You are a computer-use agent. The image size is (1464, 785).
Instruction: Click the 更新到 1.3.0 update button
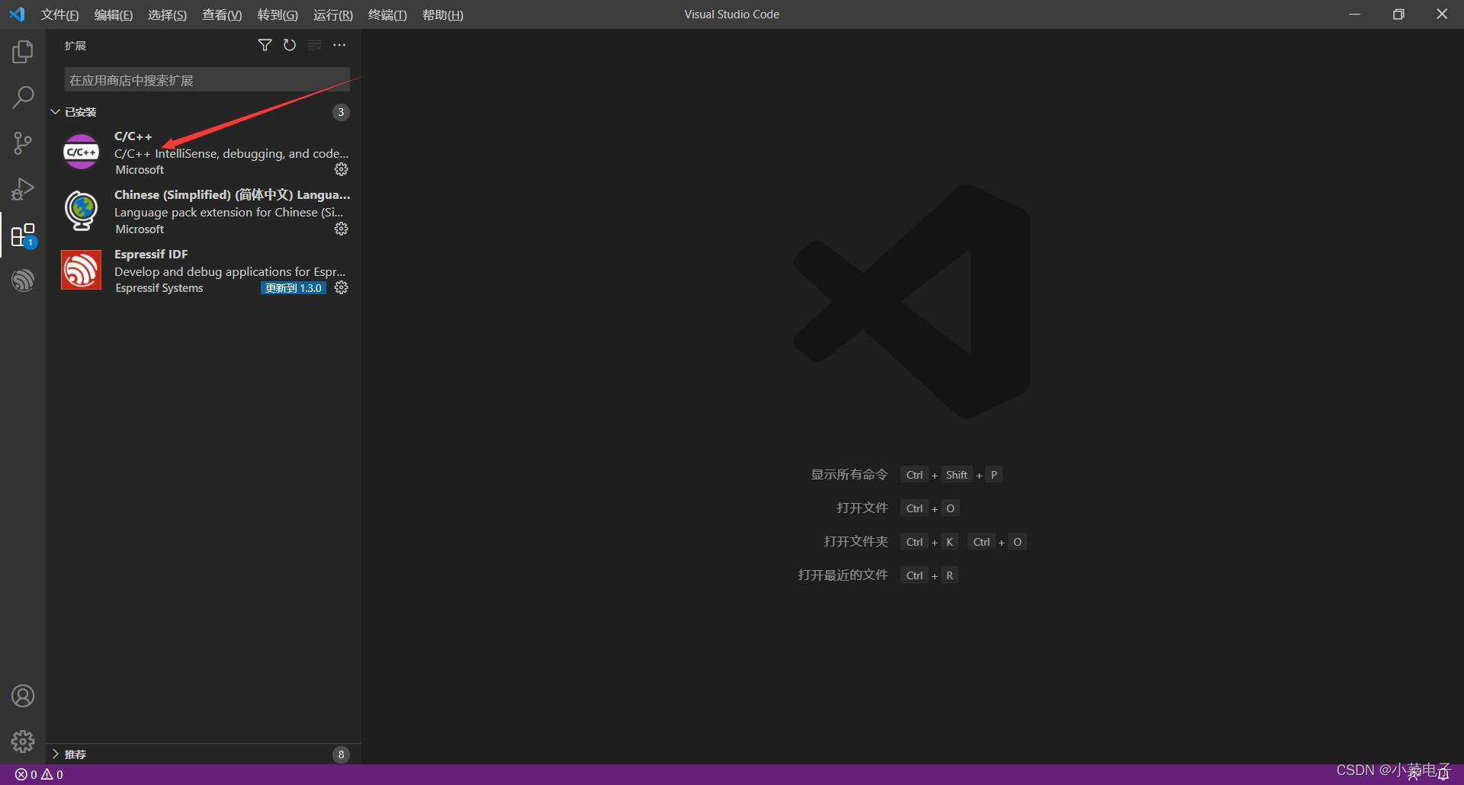(294, 288)
